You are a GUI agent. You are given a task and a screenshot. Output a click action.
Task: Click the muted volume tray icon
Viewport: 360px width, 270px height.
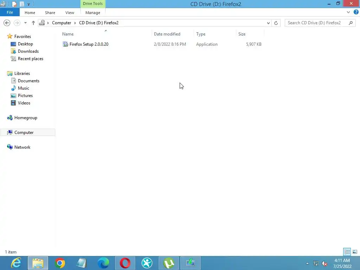pos(324,263)
